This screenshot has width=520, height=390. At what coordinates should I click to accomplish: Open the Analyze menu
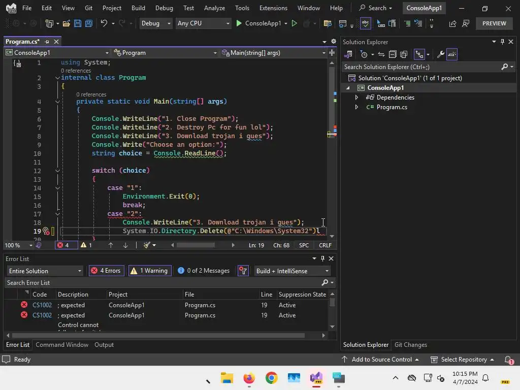214,8
